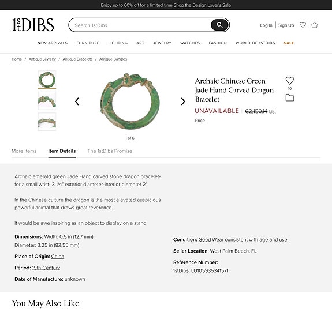The width and height of the screenshot is (332, 312).
Task: Click the 1stDibs logo
Action: pyautogui.click(x=33, y=25)
